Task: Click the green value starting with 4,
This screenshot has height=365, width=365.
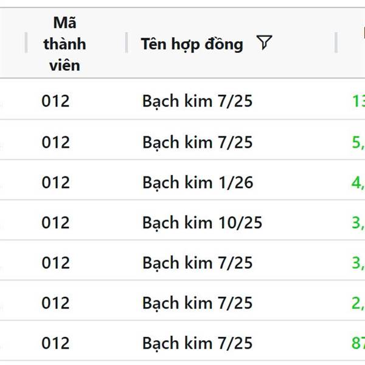Action: pos(358,182)
